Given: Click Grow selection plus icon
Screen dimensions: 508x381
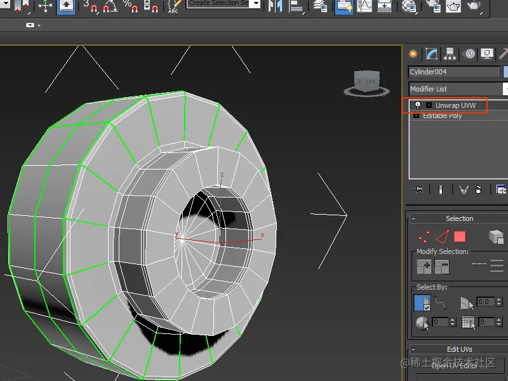Looking at the screenshot, I should click(x=424, y=267).
